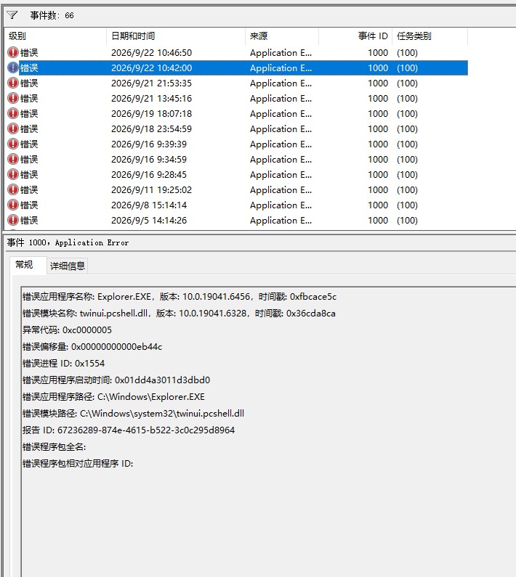Sort by the 事件 ID column header

click(355, 36)
